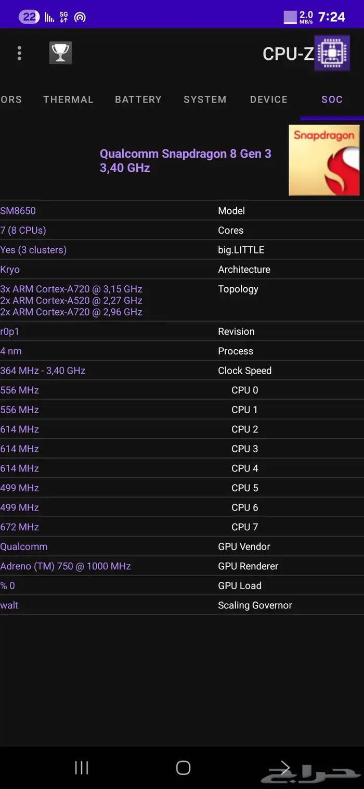This screenshot has width=364, height=789.
Task: Tap the notification count badge 22
Action: (29, 17)
